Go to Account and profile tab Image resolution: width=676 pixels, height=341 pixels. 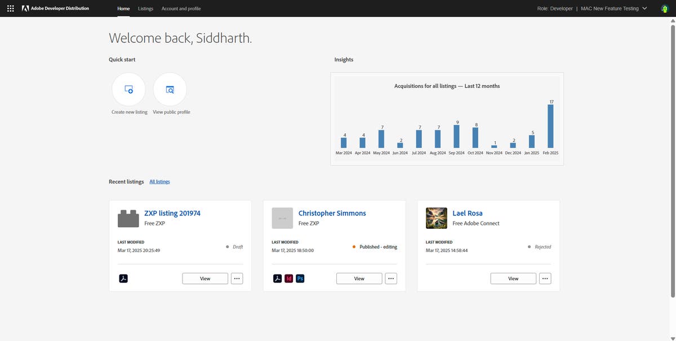181,8
